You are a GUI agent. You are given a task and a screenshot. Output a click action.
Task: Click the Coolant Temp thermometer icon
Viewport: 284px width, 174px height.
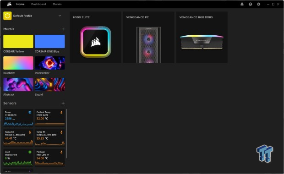pos(61,112)
